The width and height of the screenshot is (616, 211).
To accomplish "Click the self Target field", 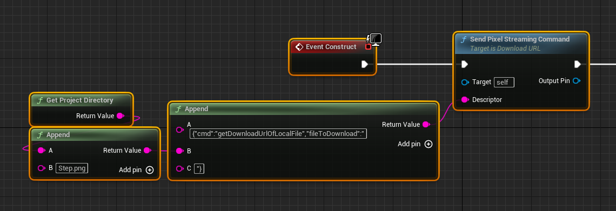I will [x=504, y=82].
